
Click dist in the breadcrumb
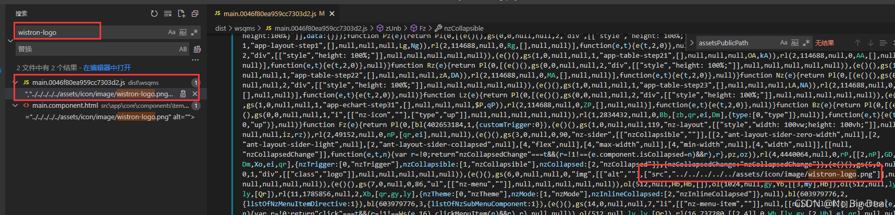[220, 28]
